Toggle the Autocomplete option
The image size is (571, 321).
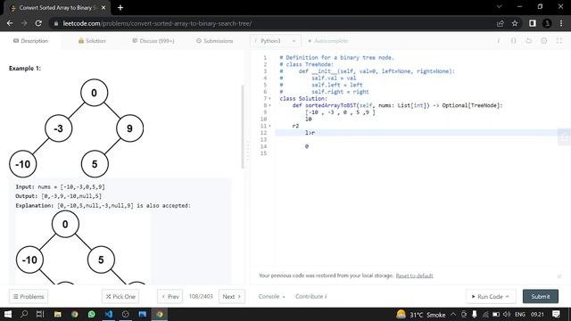[327, 41]
